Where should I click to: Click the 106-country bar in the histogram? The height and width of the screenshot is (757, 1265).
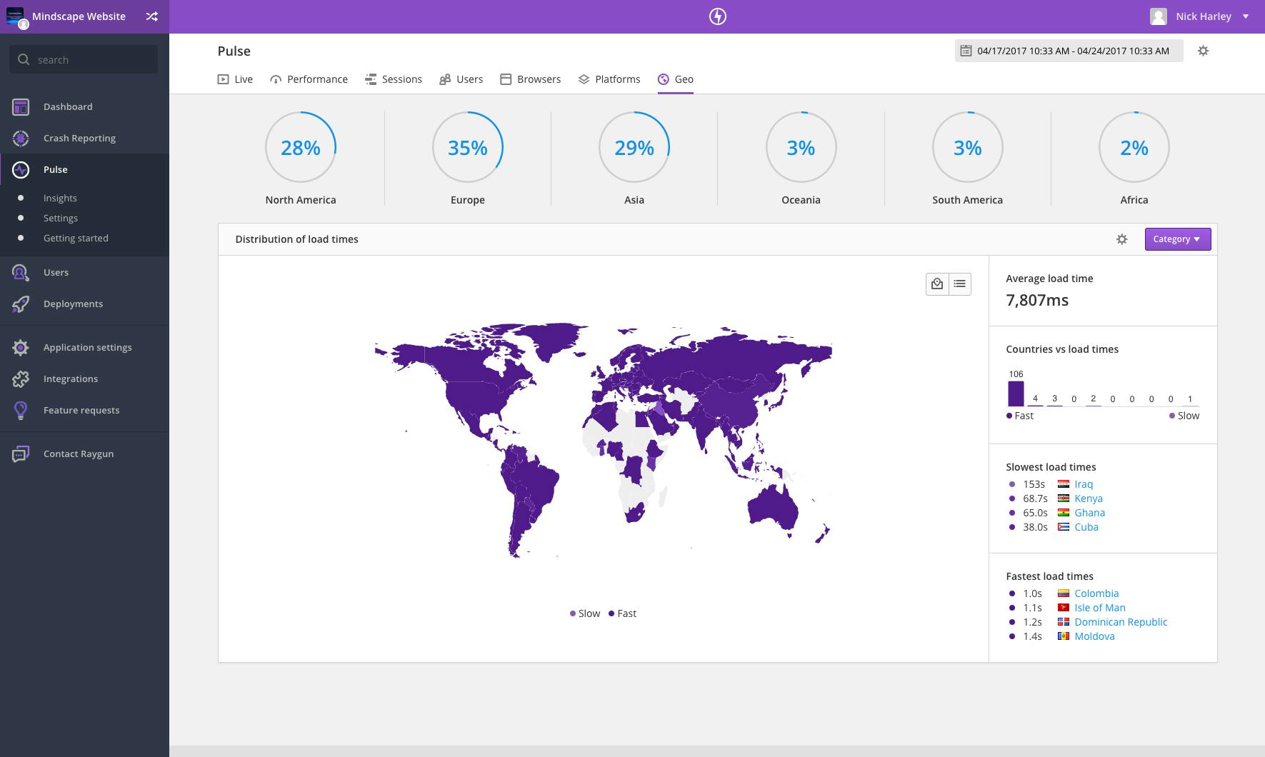(1016, 393)
